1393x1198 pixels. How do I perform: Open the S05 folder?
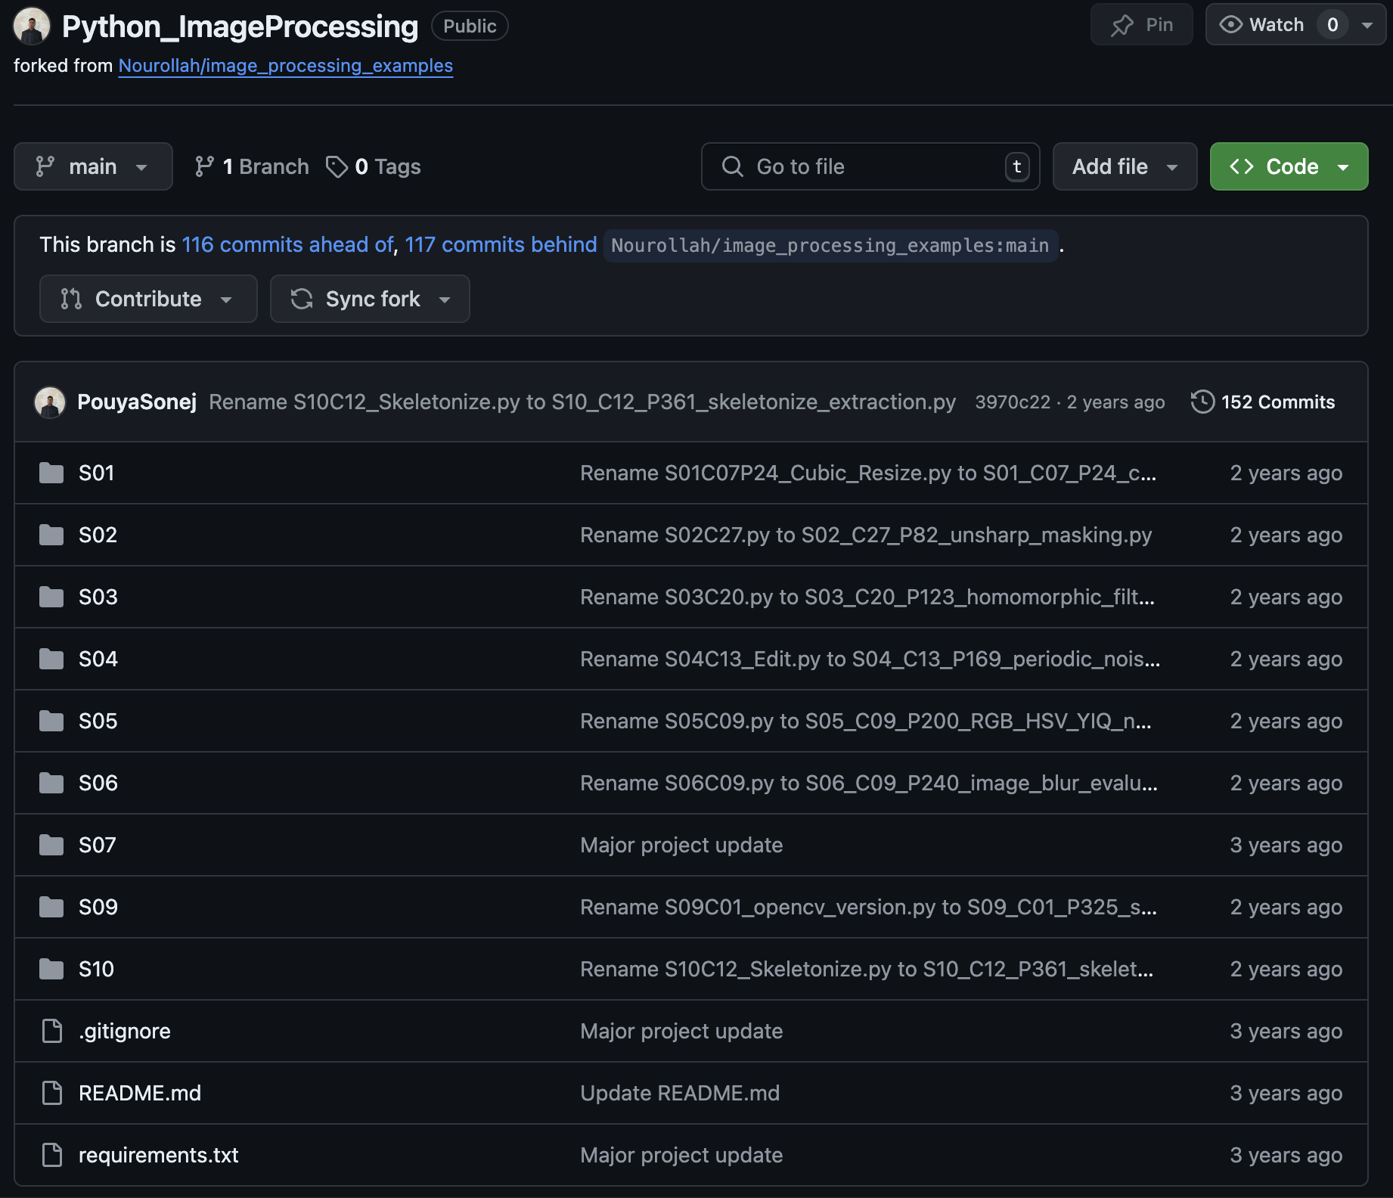pos(98,721)
